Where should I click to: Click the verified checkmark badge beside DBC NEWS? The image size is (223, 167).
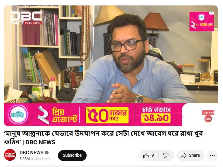47,153
